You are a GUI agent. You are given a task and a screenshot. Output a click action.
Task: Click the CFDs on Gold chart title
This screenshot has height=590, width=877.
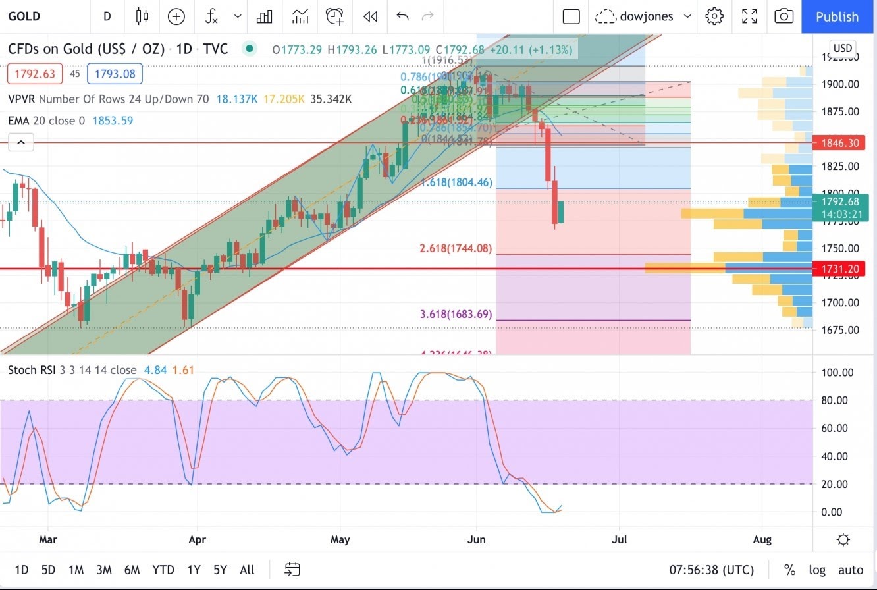tap(119, 49)
